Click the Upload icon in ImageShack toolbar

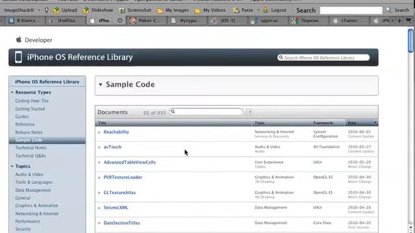56,10
